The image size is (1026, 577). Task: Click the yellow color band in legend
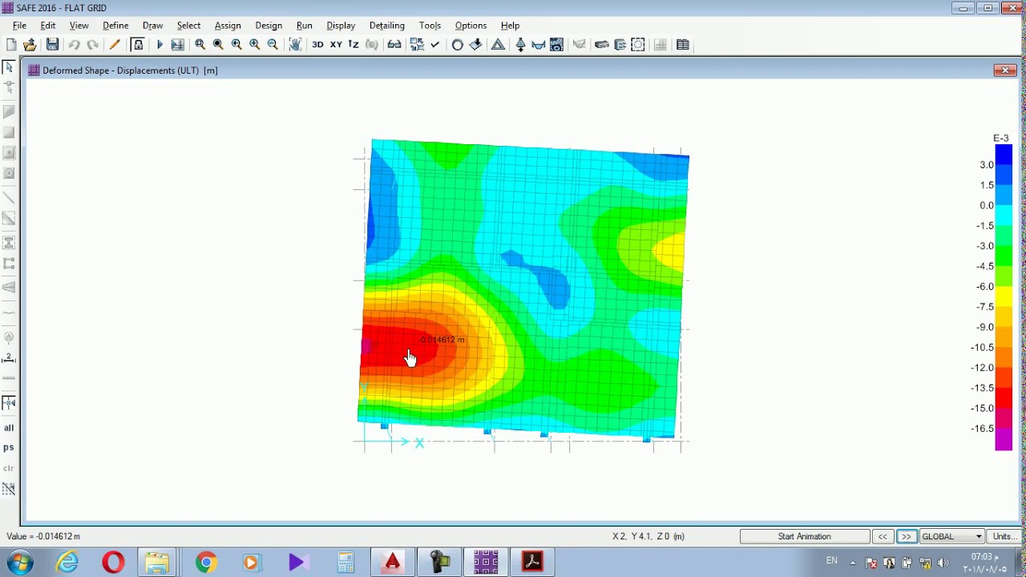(1004, 297)
